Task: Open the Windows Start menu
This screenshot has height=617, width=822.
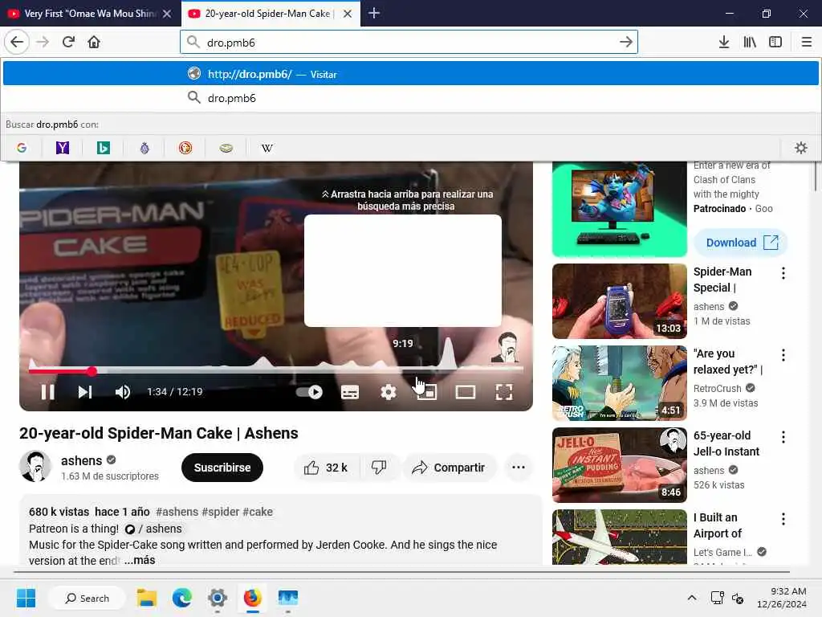Action: tap(26, 598)
